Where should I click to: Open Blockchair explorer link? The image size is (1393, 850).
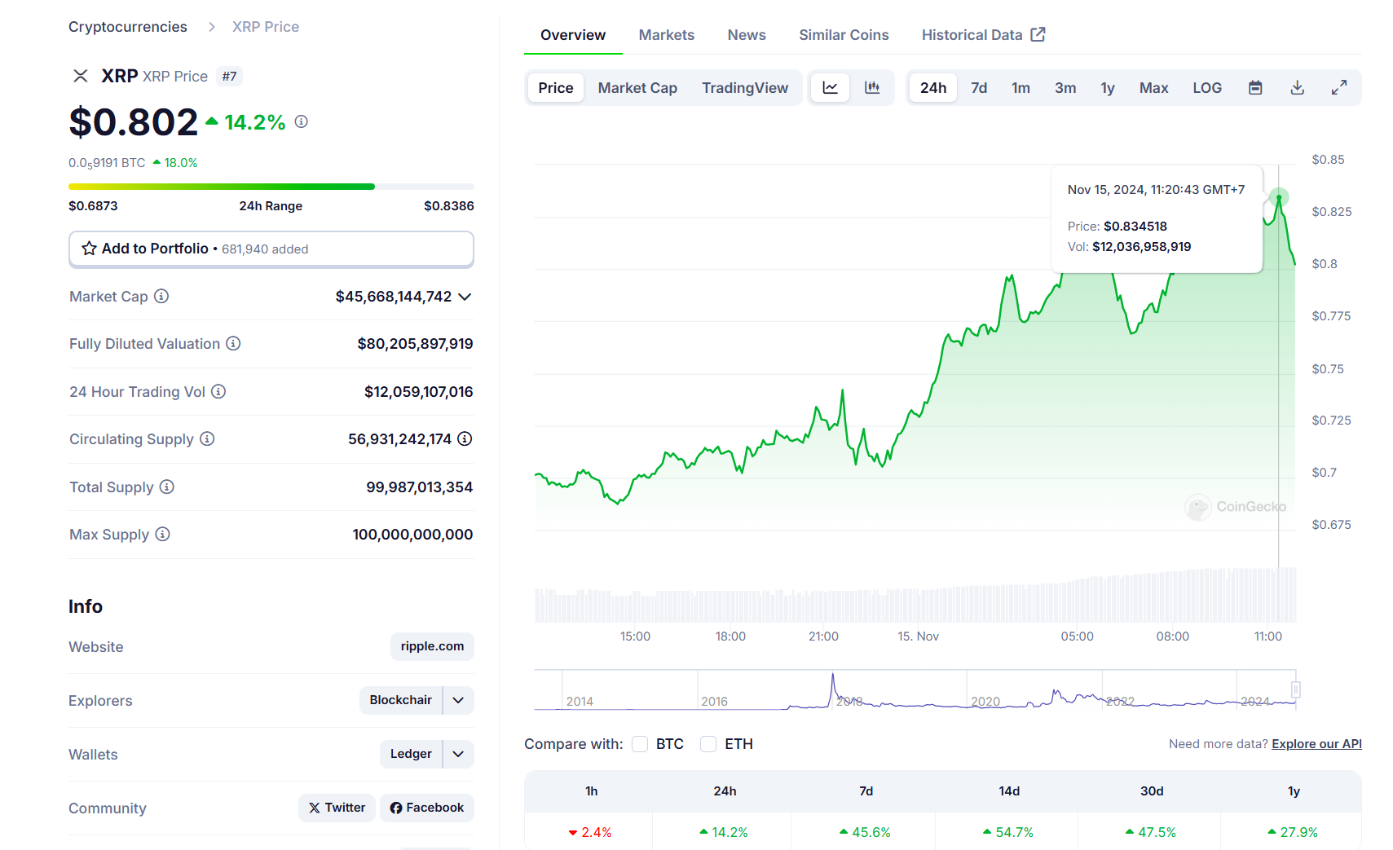point(400,700)
